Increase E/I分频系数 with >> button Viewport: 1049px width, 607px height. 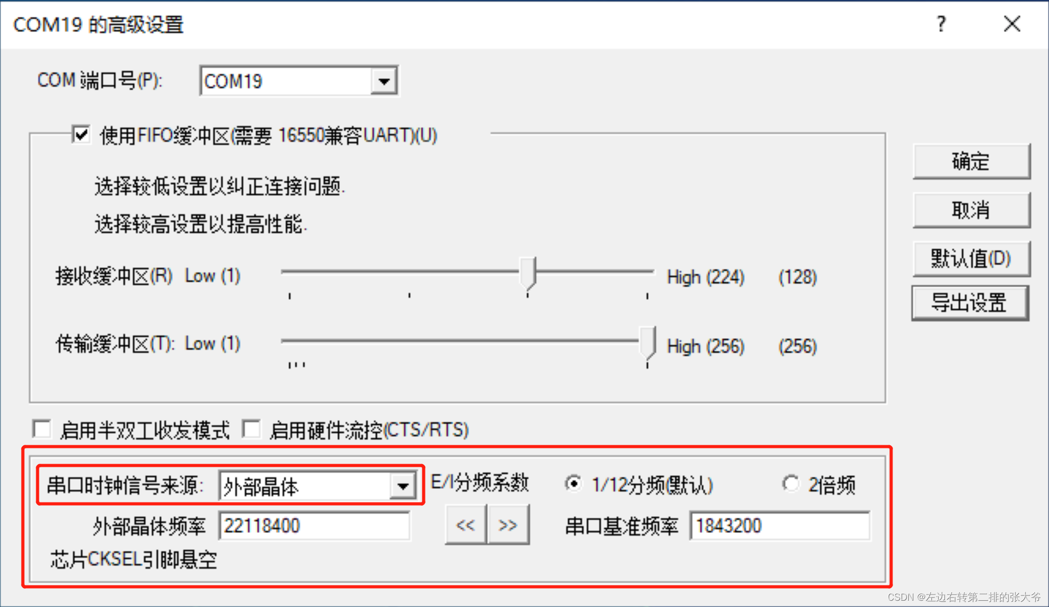(x=507, y=524)
